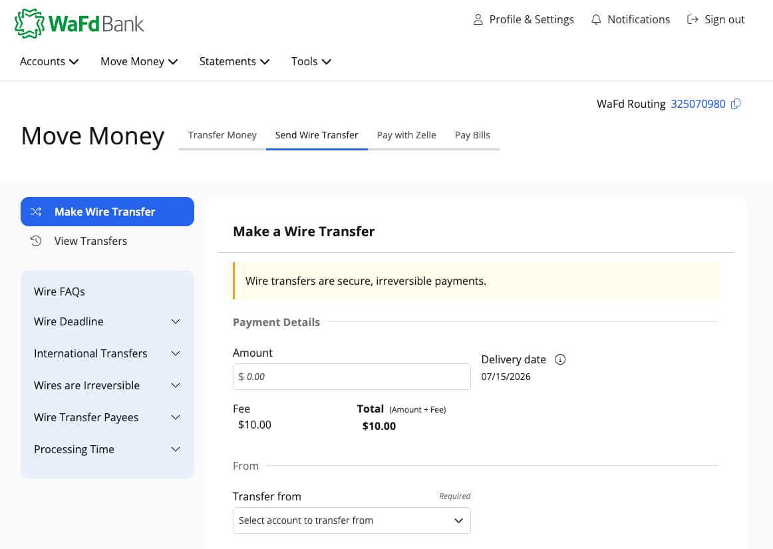Open the Statements dropdown menu
The width and height of the screenshot is (773, 549).
coord(234,62)
